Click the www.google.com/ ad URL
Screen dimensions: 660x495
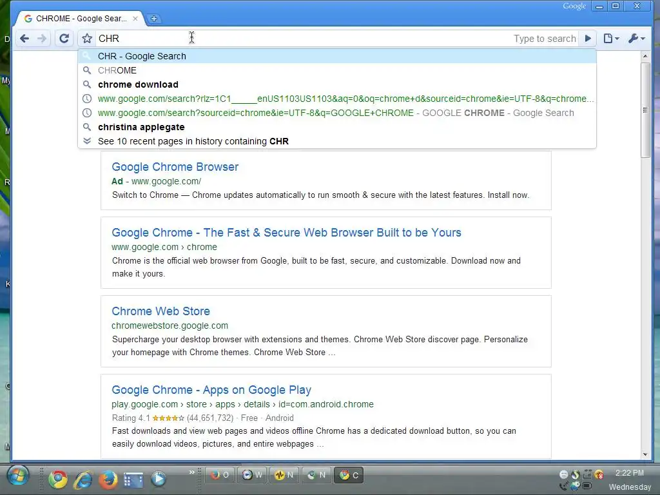tap(166, 181)
